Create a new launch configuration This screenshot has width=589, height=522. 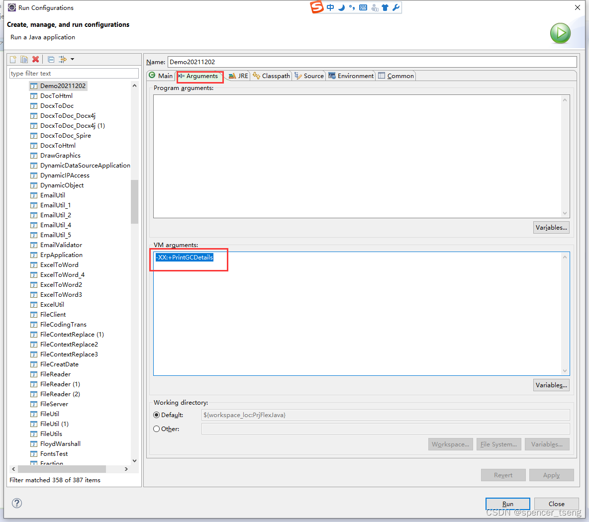tap(13, 59)
